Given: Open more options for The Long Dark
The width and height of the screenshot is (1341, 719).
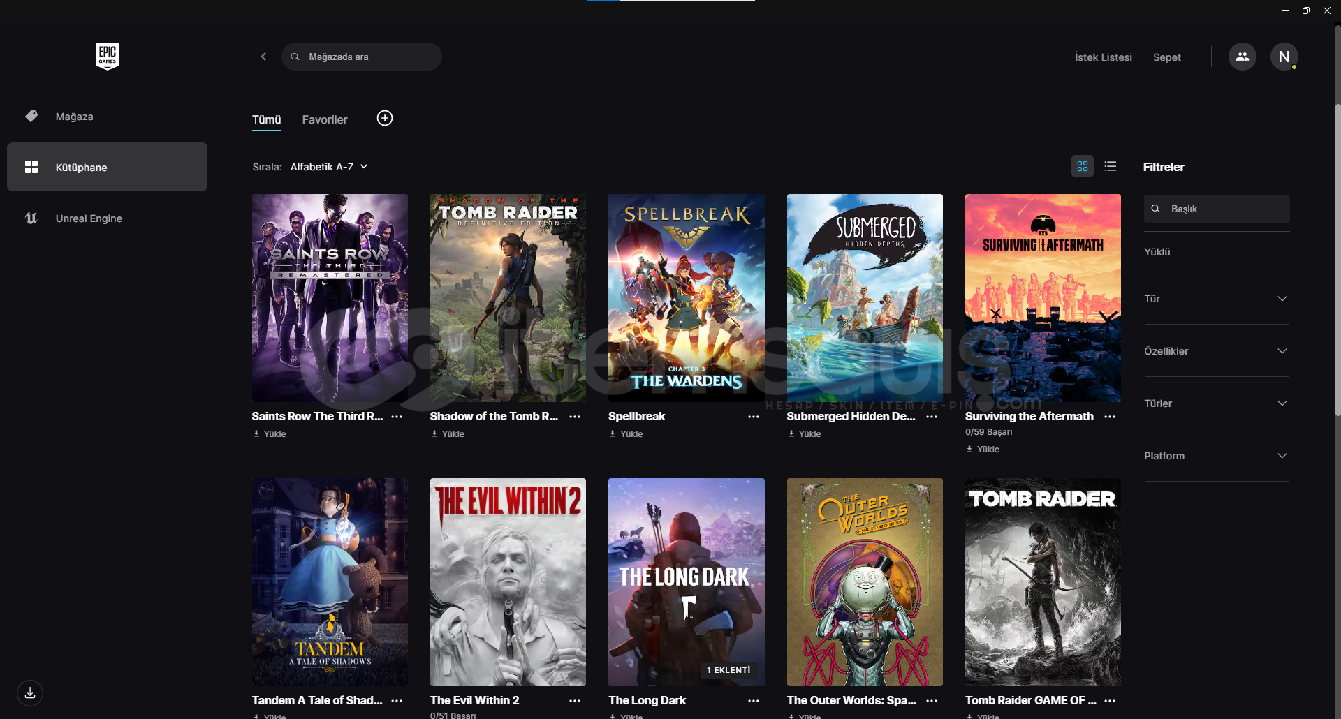Looking at the screenshot, I should point(754,701).
